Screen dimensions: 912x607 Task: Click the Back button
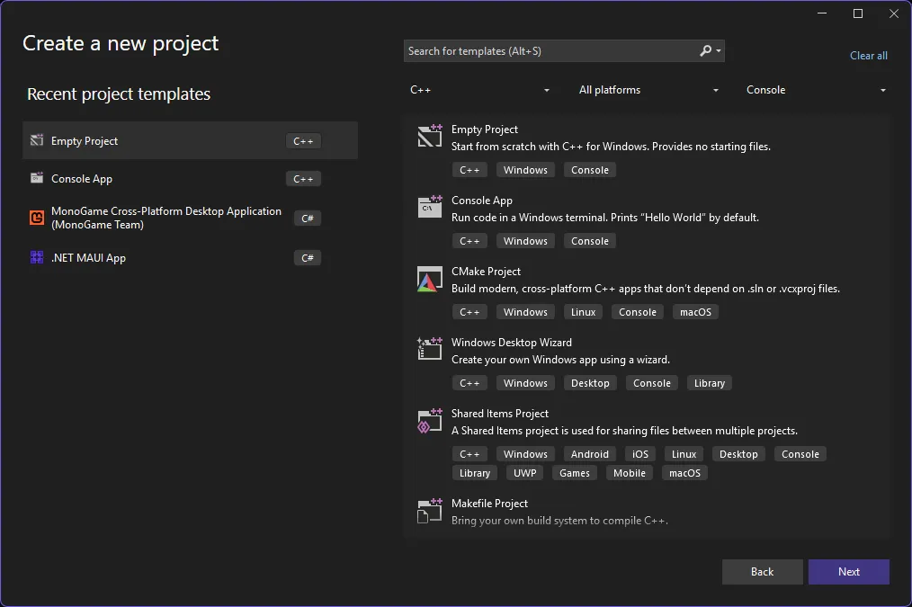762,572
